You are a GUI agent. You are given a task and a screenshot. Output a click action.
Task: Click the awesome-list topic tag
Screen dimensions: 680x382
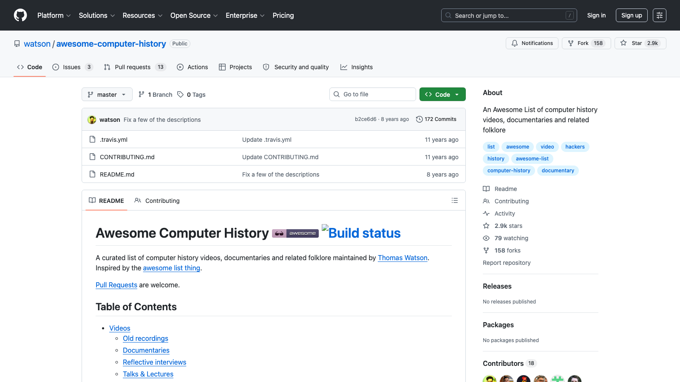click(532, 158)
